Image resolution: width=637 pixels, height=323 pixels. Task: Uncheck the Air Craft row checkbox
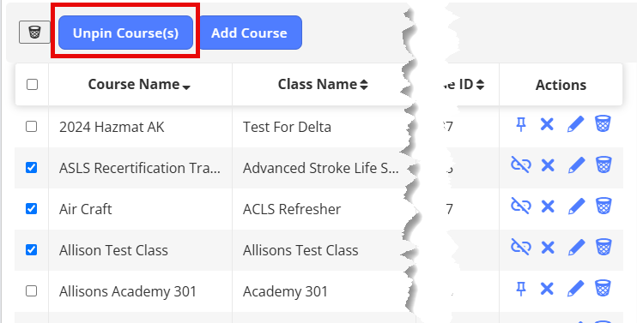[31, 208]
